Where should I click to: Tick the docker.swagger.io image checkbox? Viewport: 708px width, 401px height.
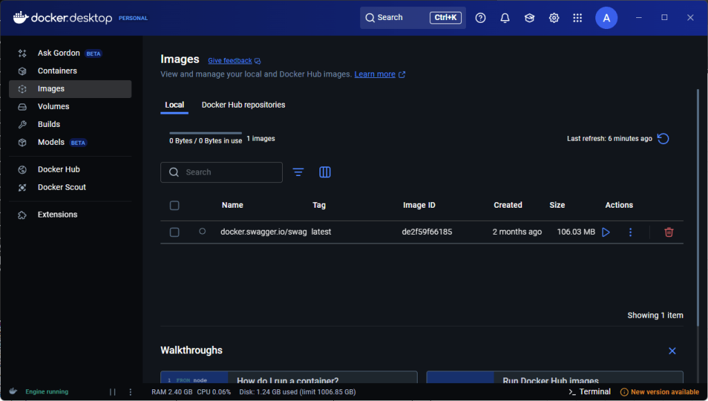pyautogui.click(x=174, y=232)
